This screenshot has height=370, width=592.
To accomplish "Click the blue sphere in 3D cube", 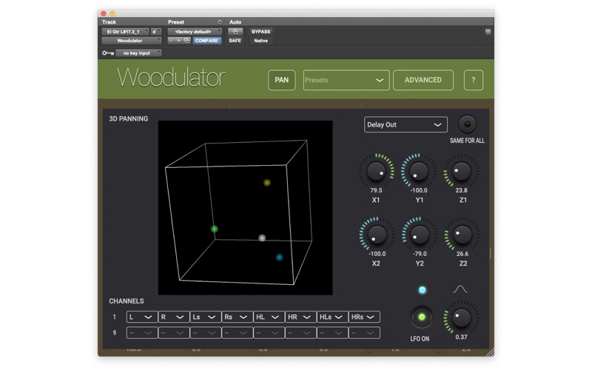I will (x=280, y=258).
